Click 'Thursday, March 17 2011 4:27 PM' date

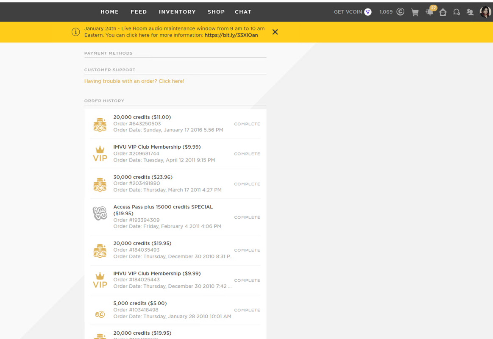pos(182,190)
